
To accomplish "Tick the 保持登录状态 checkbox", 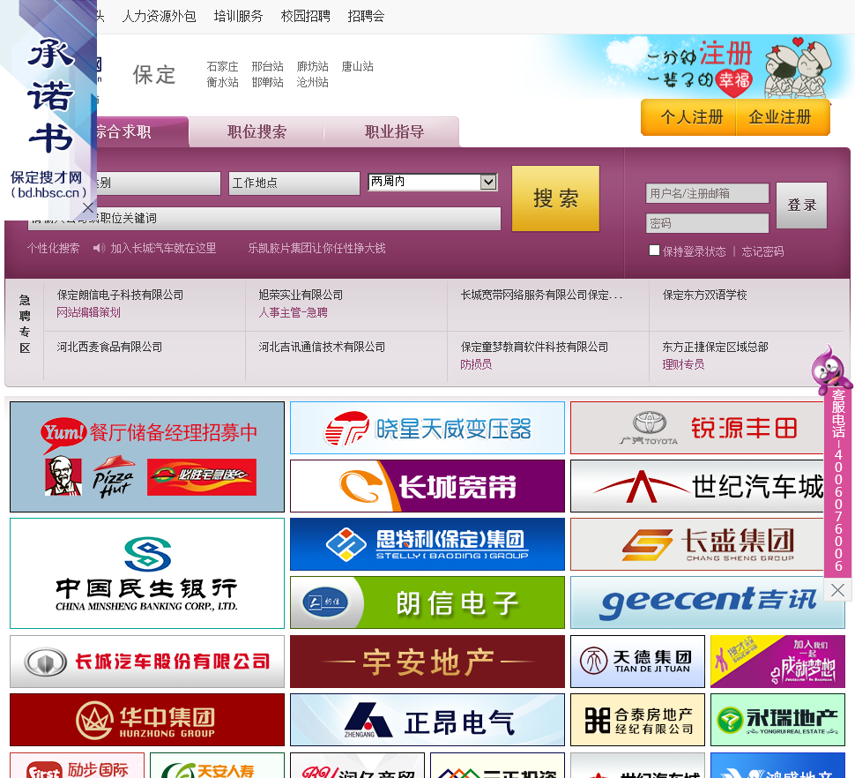I will [x=654, y=250].
